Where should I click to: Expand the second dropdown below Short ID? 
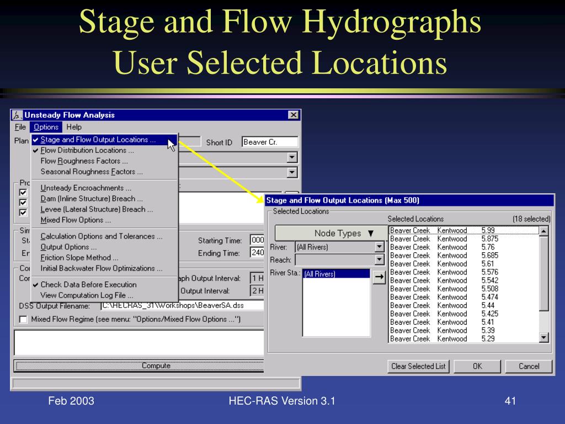click(x=292, y=172)
